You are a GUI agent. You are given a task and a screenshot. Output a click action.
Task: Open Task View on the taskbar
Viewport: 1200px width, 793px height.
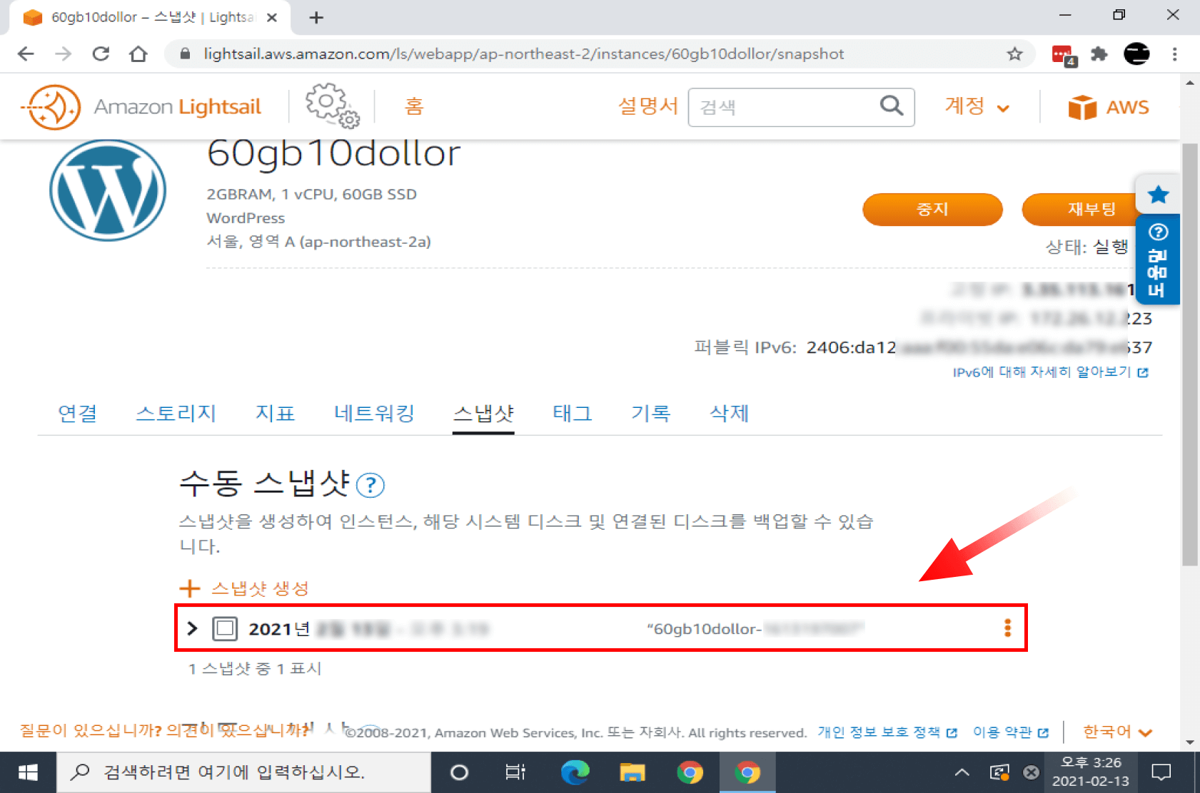tap(515, 772)
